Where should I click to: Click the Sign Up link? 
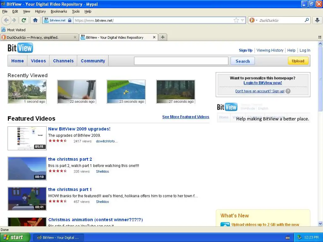click(x=245, y=50)
